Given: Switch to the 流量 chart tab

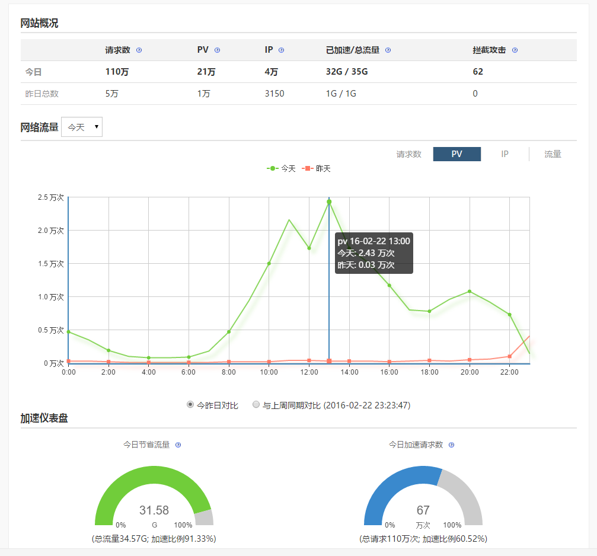Looking at the screenshot, I should point(552,154).
